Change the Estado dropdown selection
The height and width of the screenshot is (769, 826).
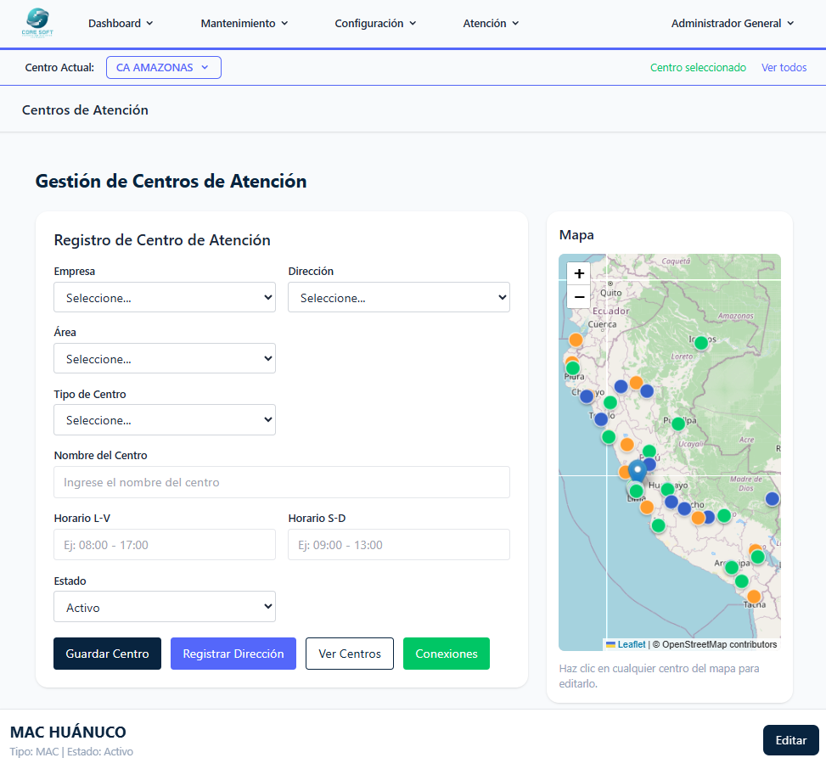[164, 606]
